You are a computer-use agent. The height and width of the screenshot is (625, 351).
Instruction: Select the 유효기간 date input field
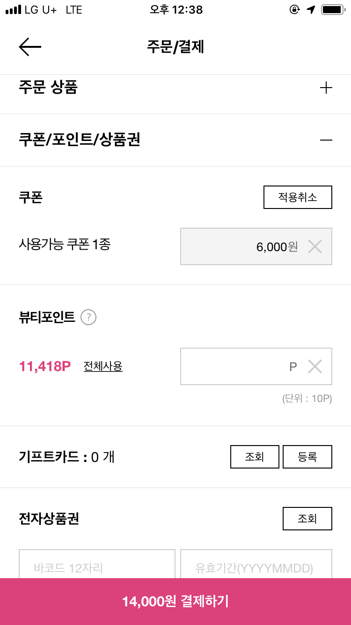[x=256, y=564]
